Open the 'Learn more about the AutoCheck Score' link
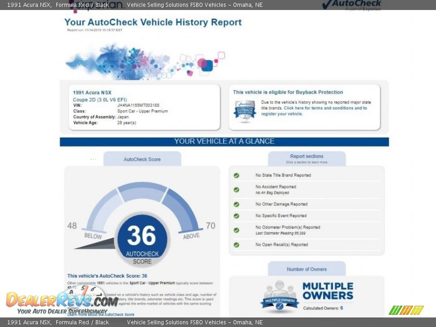This screenshot has width=436, height=327. click(101, 314)
